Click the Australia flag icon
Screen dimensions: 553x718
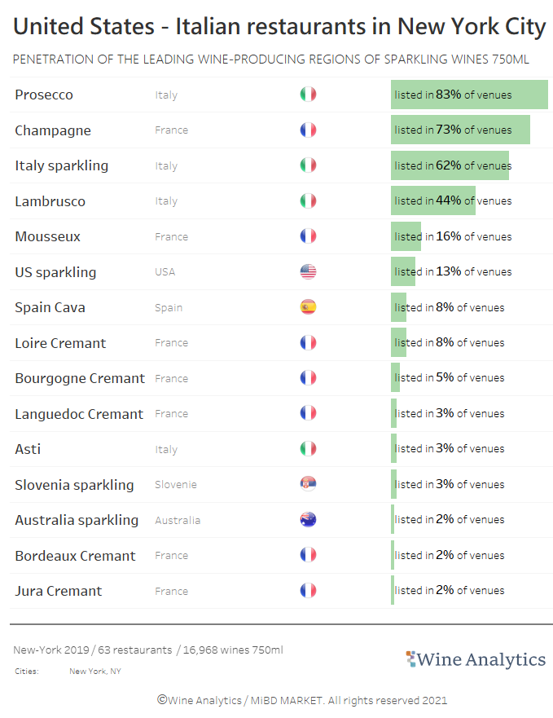(308, 520)
